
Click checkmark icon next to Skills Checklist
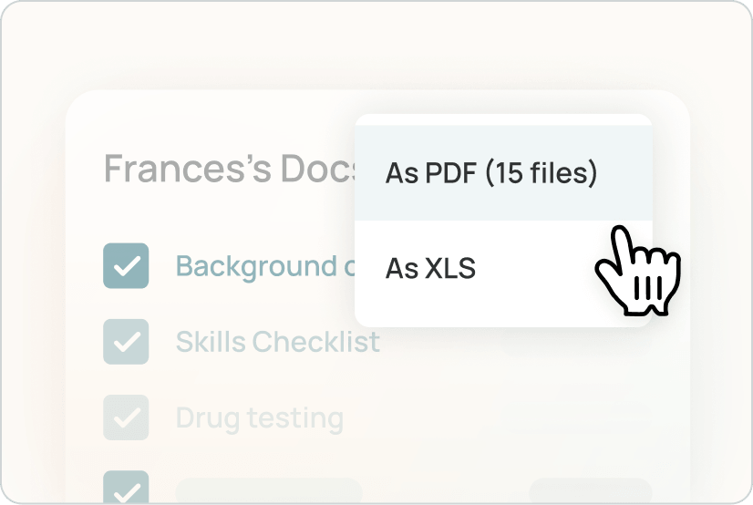[x=126, y=342]
